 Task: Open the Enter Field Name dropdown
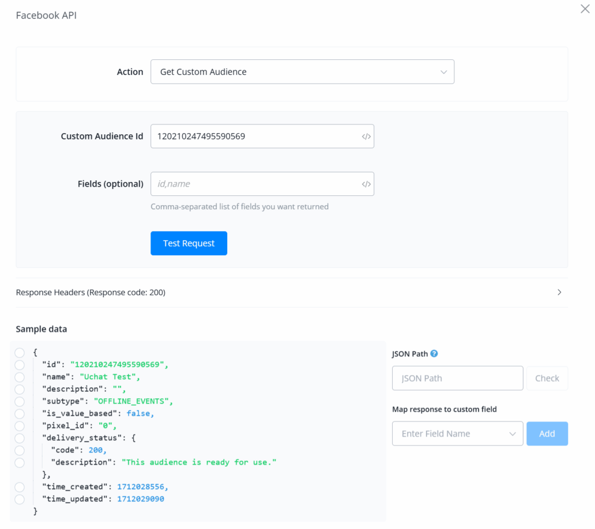point(457,434)
